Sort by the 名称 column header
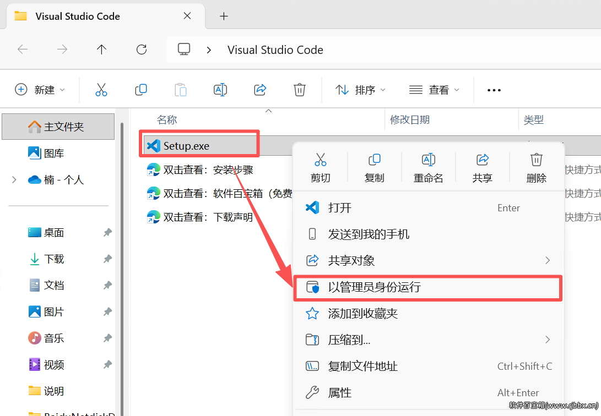601x416 pixels. (167, 120)
